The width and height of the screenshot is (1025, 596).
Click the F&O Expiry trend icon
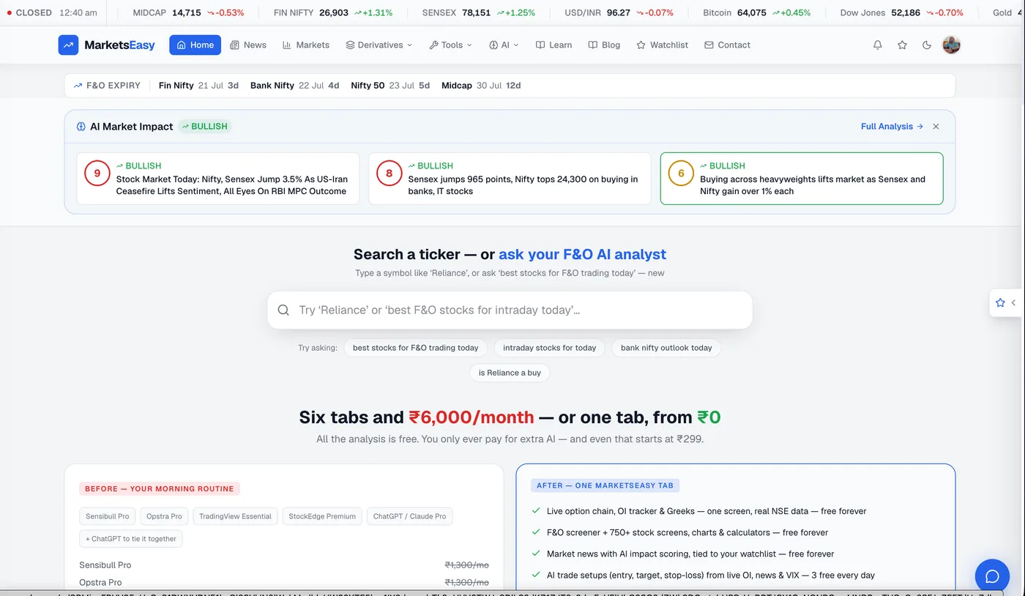(78, 86)
